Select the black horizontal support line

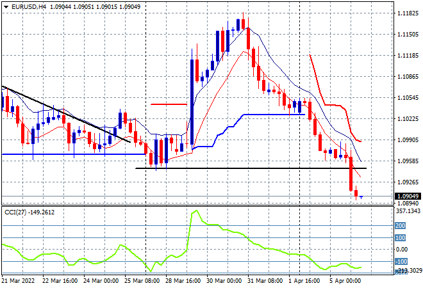[251, 168]
